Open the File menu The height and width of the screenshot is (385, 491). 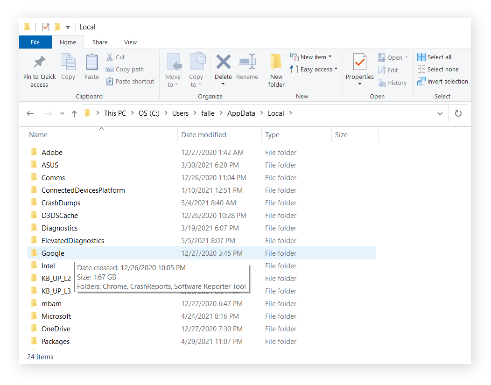35,42
